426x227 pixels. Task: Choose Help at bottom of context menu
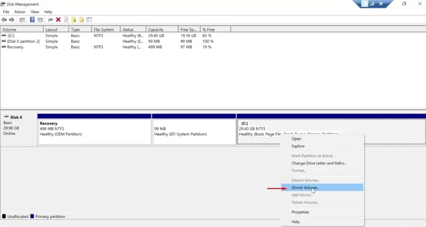click(322, 222)
